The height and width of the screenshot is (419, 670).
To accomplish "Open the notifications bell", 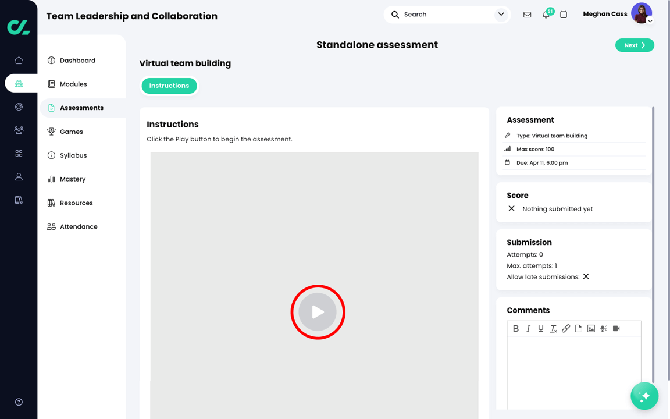I will point(546,14).
